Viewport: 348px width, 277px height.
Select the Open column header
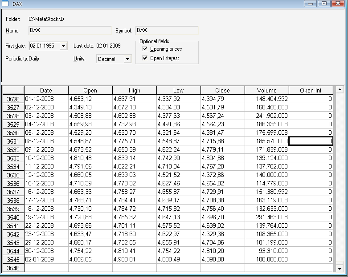90,90
